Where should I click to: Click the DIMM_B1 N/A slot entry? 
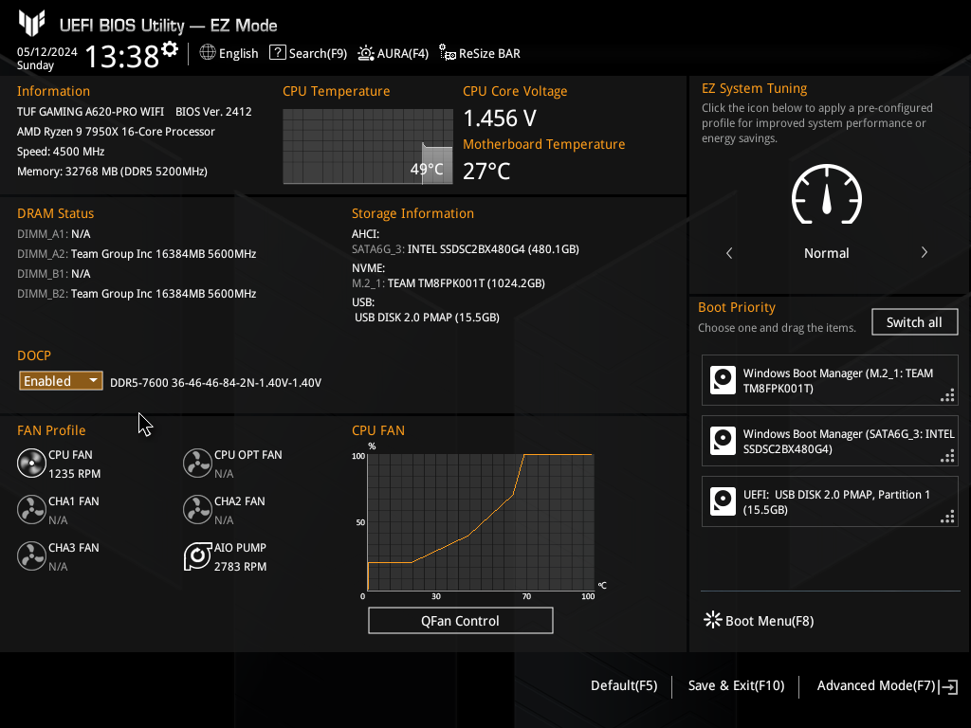click(x=54, y=274)
